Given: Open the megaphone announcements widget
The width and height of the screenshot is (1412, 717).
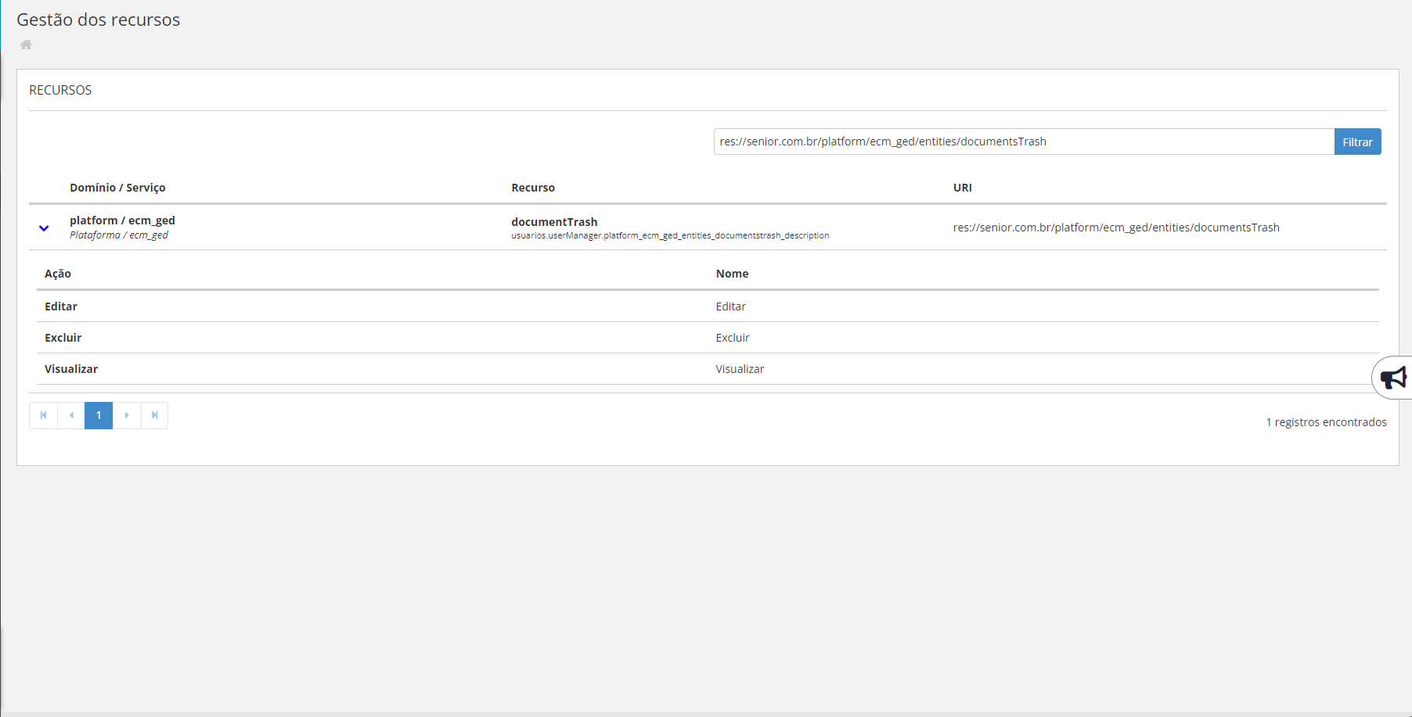Looking at the screenshot, I should (x=1392, y=378).
